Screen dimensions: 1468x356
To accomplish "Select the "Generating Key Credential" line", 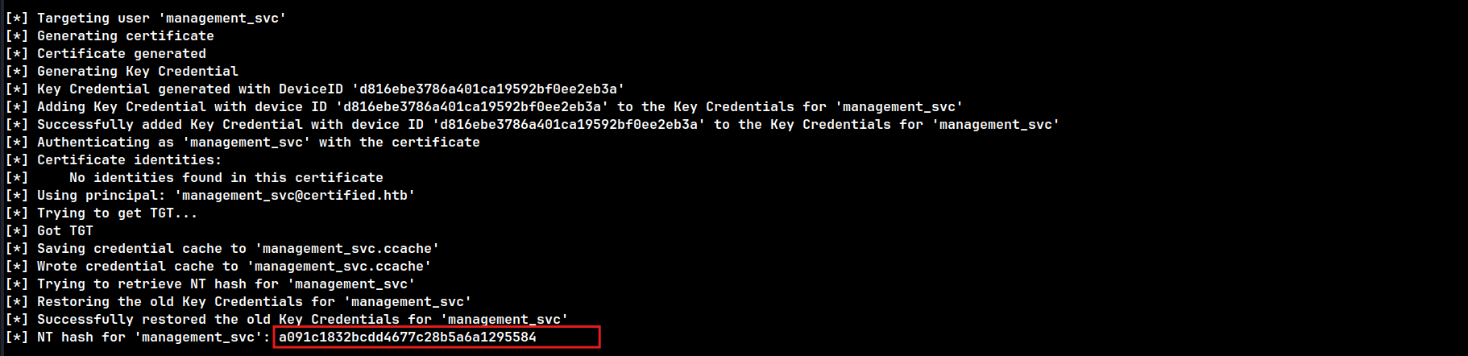I will (137, 71).
